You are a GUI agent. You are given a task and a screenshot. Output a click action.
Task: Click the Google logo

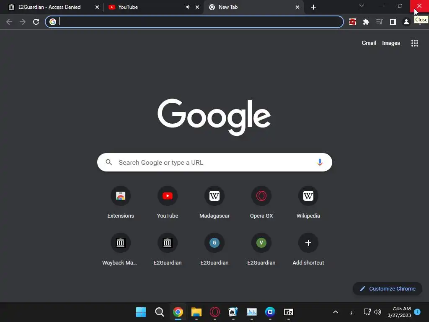point(214,117)
